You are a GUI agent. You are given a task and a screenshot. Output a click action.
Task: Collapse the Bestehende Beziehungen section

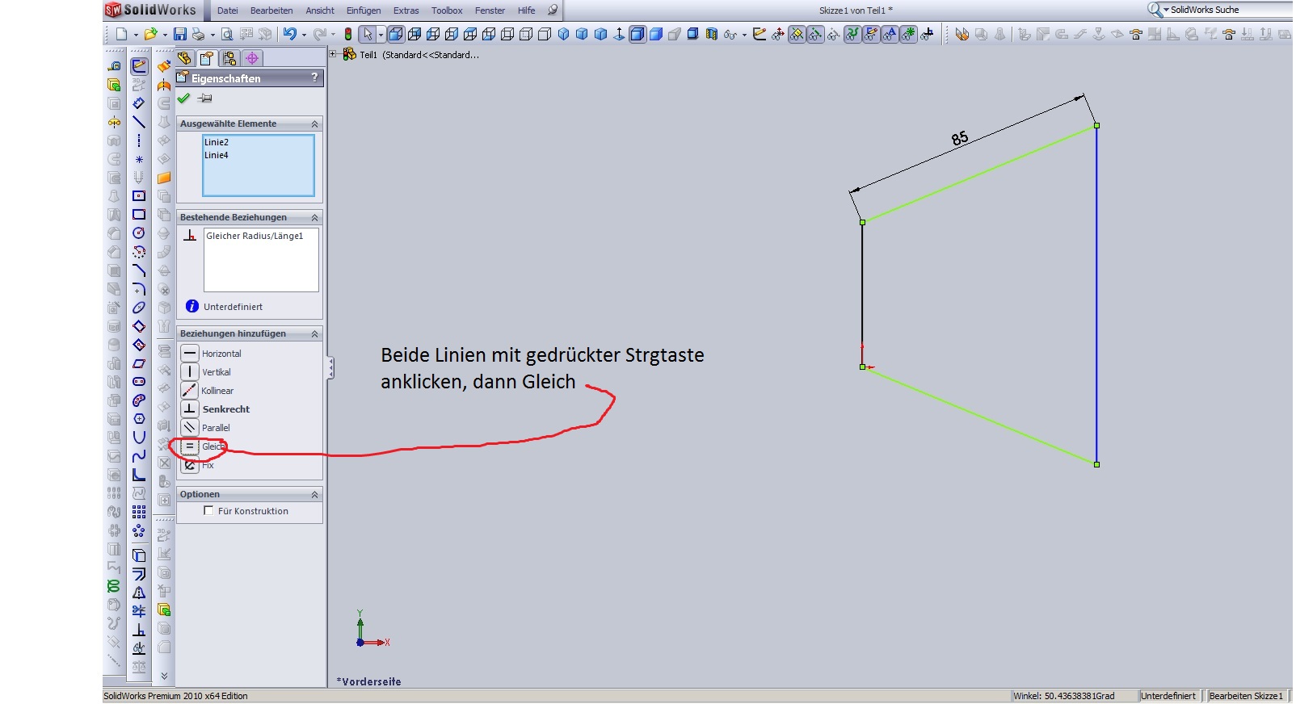(x=314, y=217)
